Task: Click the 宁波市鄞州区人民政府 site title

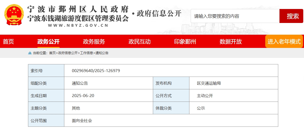Action: click(x=78, y=9)
